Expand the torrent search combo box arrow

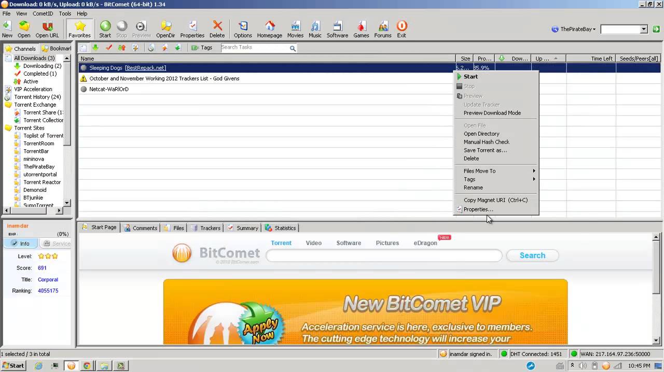[x=644, y=30]
